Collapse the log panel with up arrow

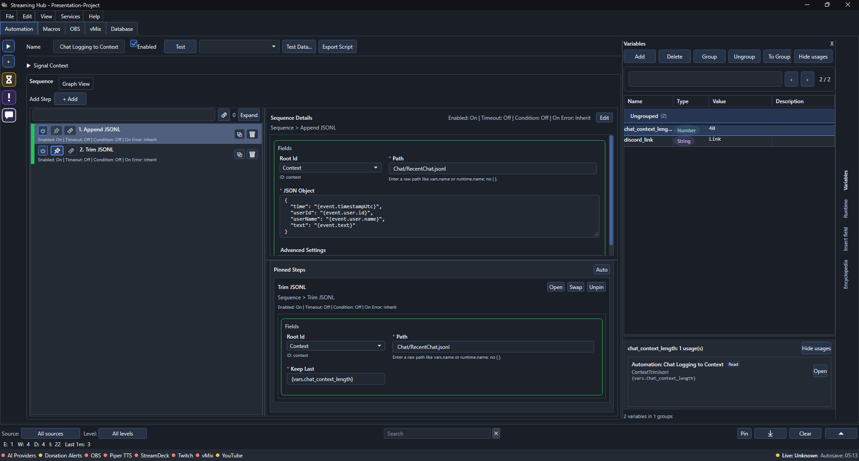(x=841, y=433)
